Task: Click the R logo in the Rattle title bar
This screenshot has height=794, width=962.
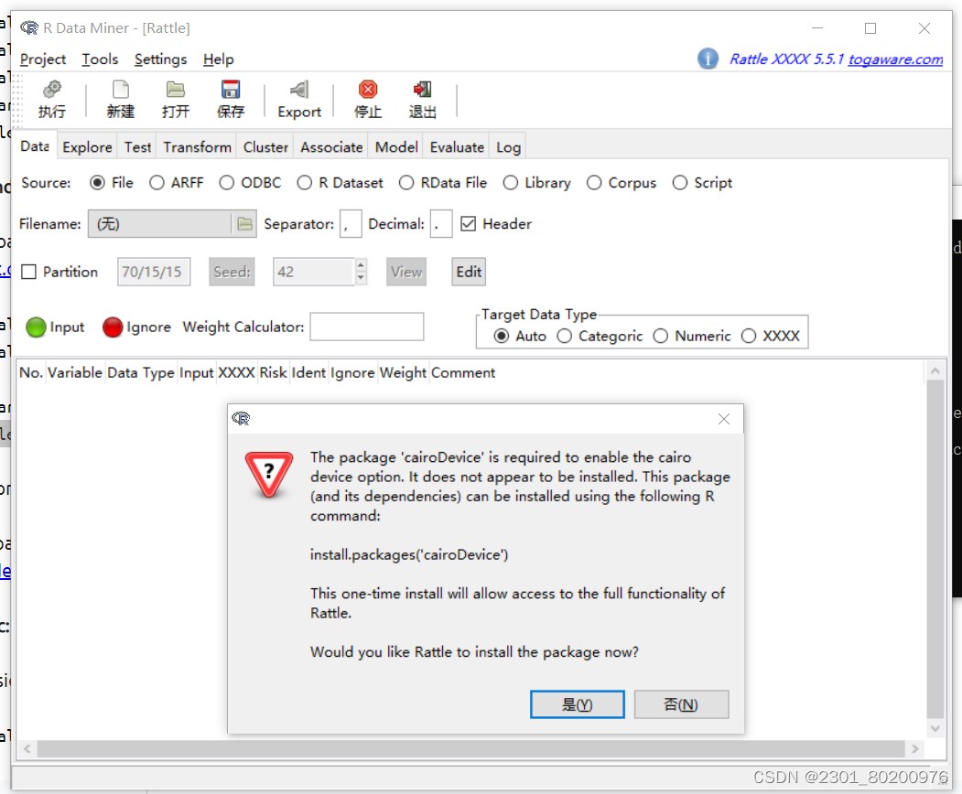Action: pos(29,27)
